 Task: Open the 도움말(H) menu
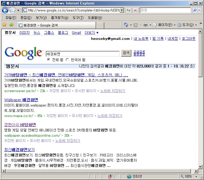[95, 18]
